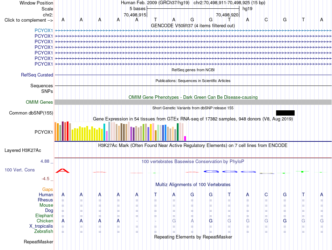This screenshot has height=250, width=332.
Task: Click the tall red A in PhyloP track
Action: 63,171
